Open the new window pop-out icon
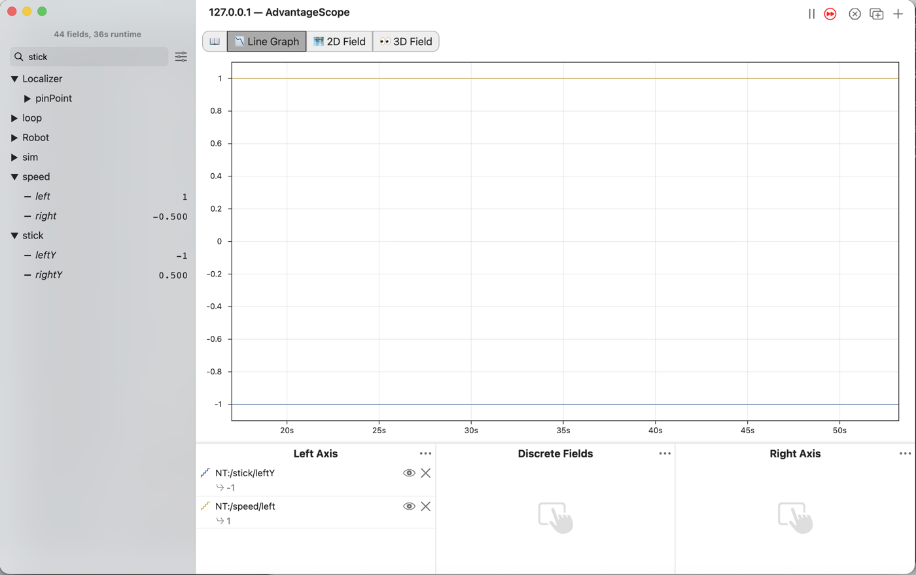This screenshot has height=575, width=916. click(x=877, y=14)
